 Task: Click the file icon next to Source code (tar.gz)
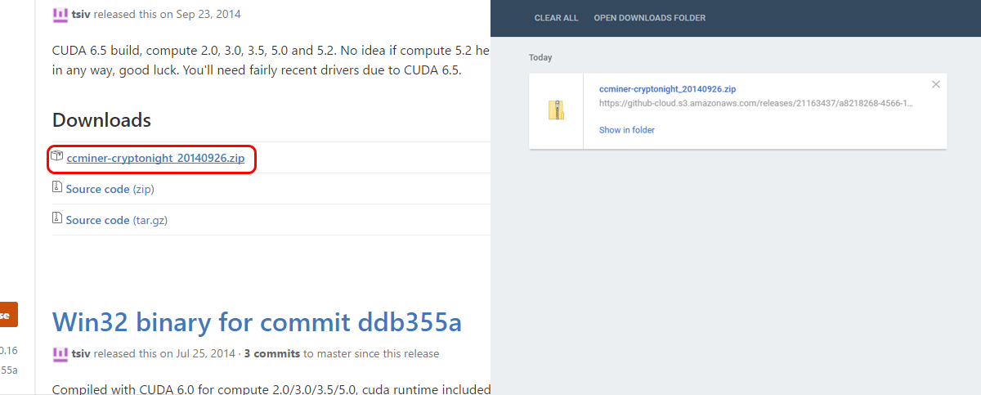tap(57, 219)
